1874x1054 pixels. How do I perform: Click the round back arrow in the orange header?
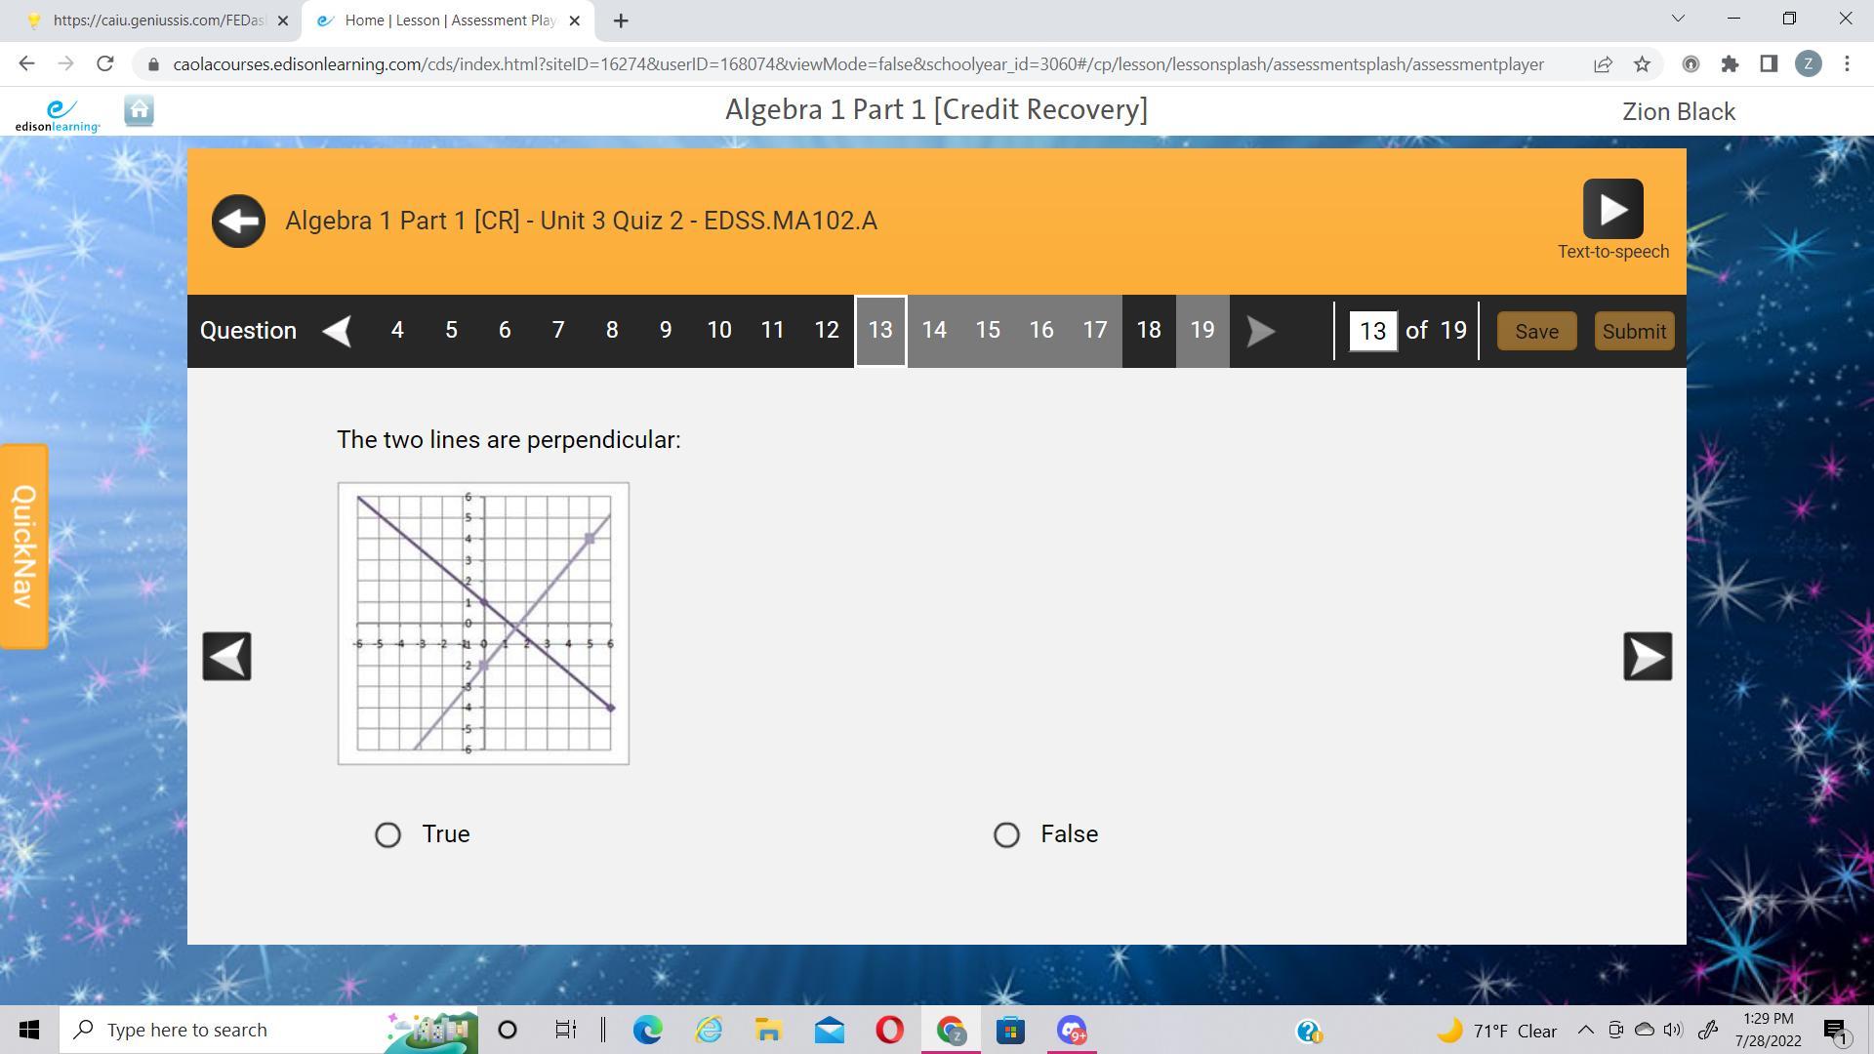(238, 222)
